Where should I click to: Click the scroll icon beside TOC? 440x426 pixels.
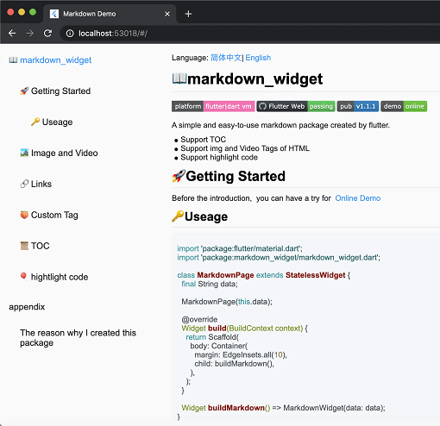24,246
